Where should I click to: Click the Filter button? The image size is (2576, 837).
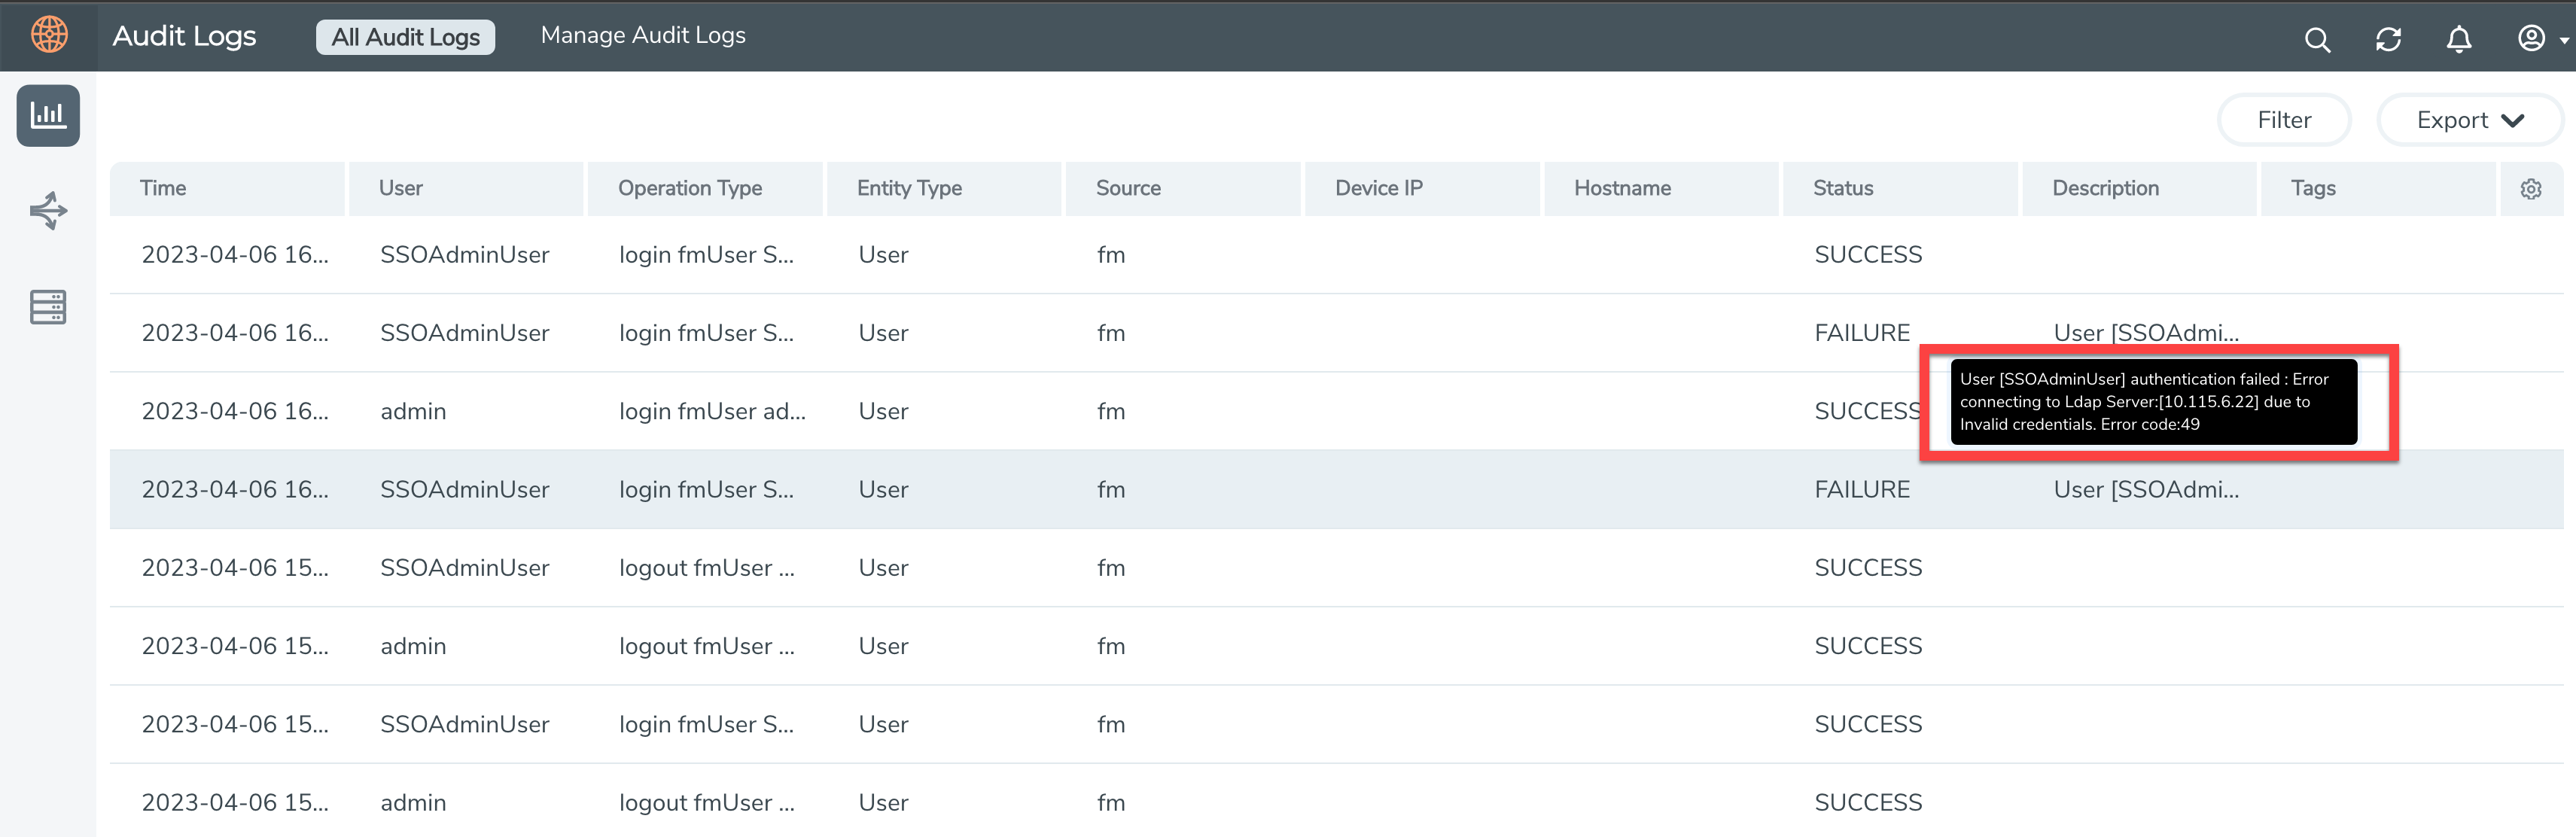pos(2283,120)
